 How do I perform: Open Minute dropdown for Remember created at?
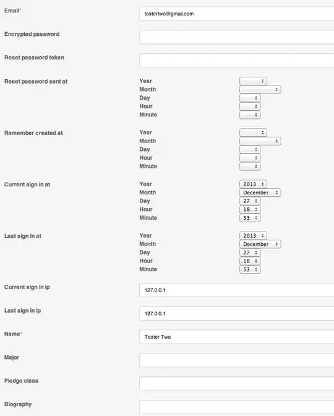tap(250, 167)
